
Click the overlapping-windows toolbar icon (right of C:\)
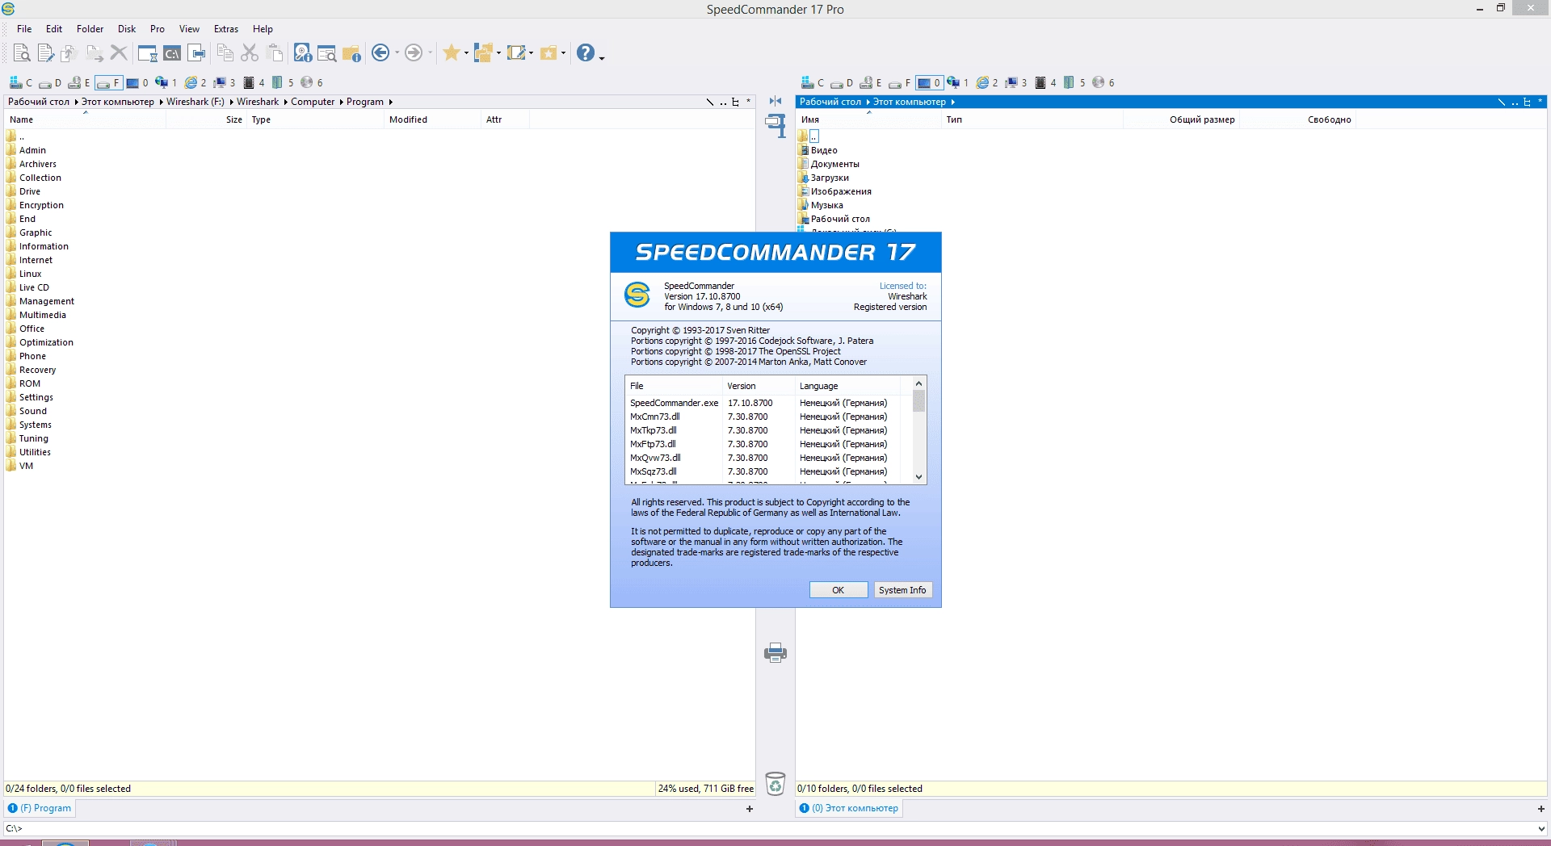(196, 53)
